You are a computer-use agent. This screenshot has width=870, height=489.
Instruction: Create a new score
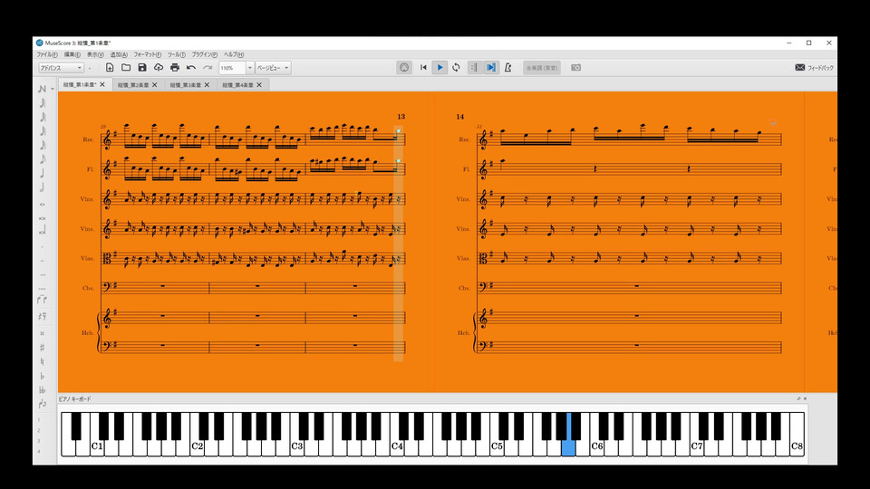110,68
